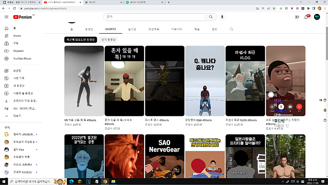The height and width of the screenshot is (185, 328).
Task: Open the 우왁굳의 게임방송 subscription
Action: (23, 141)
